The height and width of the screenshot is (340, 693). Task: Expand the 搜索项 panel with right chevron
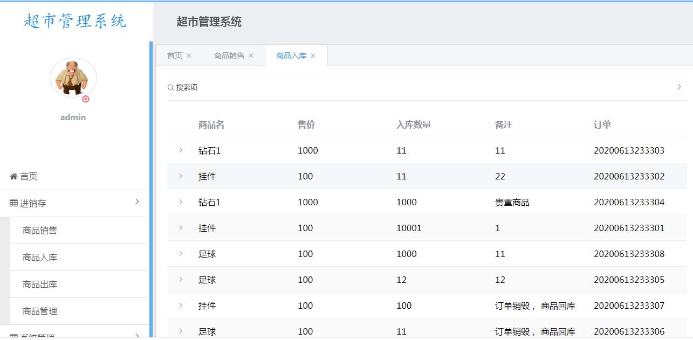(679, 87)
